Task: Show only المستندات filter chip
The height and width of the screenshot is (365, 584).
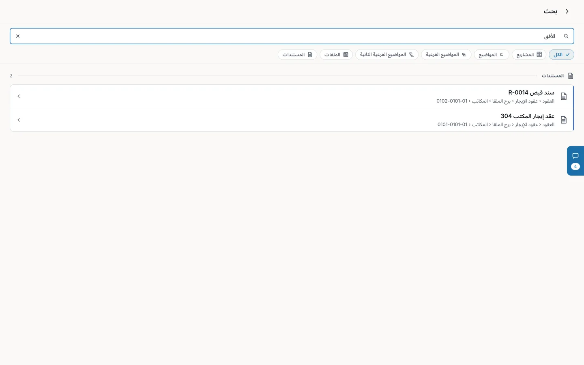Action: (297, 55)
